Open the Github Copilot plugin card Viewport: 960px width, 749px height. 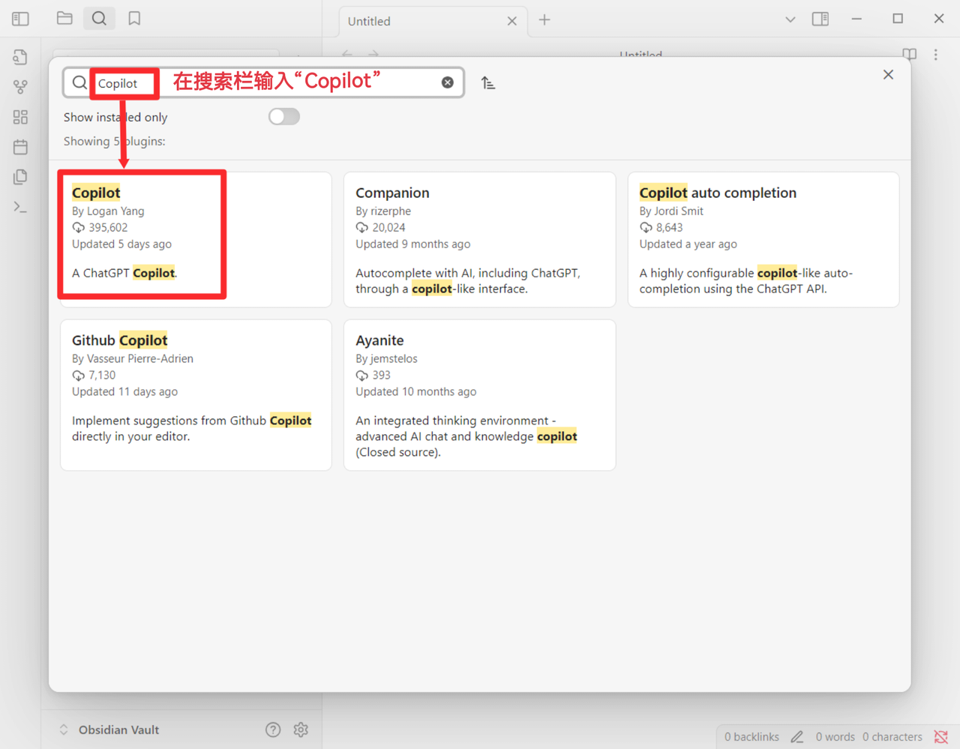click(x=196, y=395)
